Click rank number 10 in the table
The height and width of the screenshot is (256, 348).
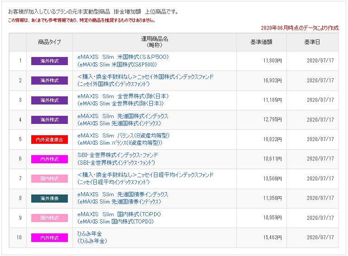(19, 237)
